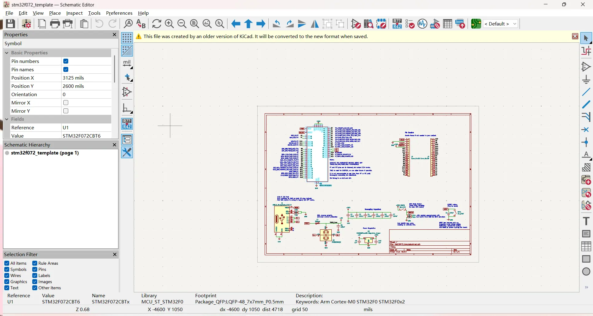Refresh the schematic view
The width and height of the screenshot is (593, 316).
coord(156,24)
